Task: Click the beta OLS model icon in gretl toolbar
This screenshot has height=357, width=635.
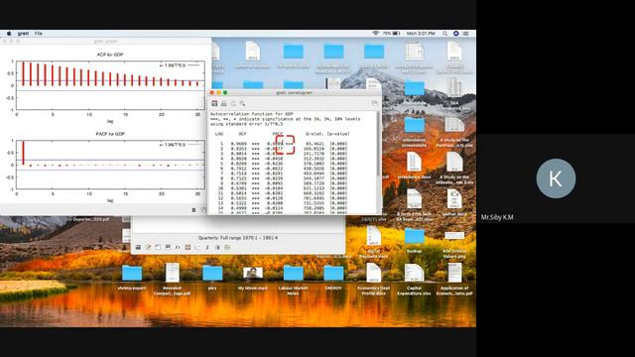Action: point(207,247)
